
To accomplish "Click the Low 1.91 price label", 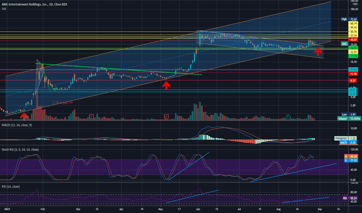I will [x=349, y=115].
